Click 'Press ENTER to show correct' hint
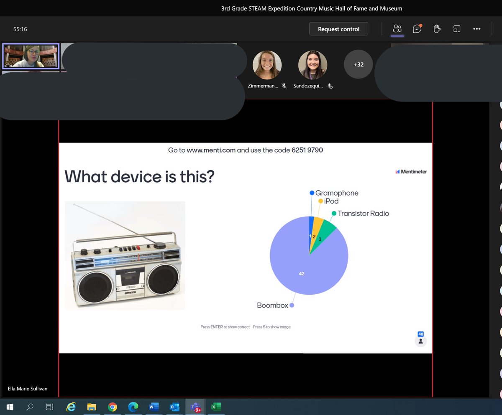The width and height of the screenshot is (502, 415). tap(225, 327)
